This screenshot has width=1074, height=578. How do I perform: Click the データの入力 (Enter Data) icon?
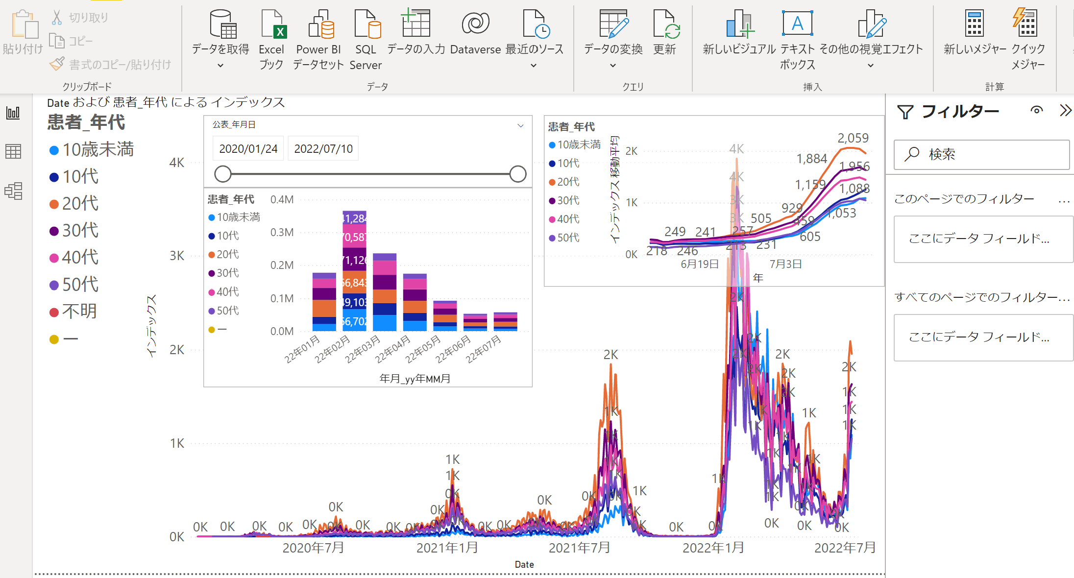[415, 24]
